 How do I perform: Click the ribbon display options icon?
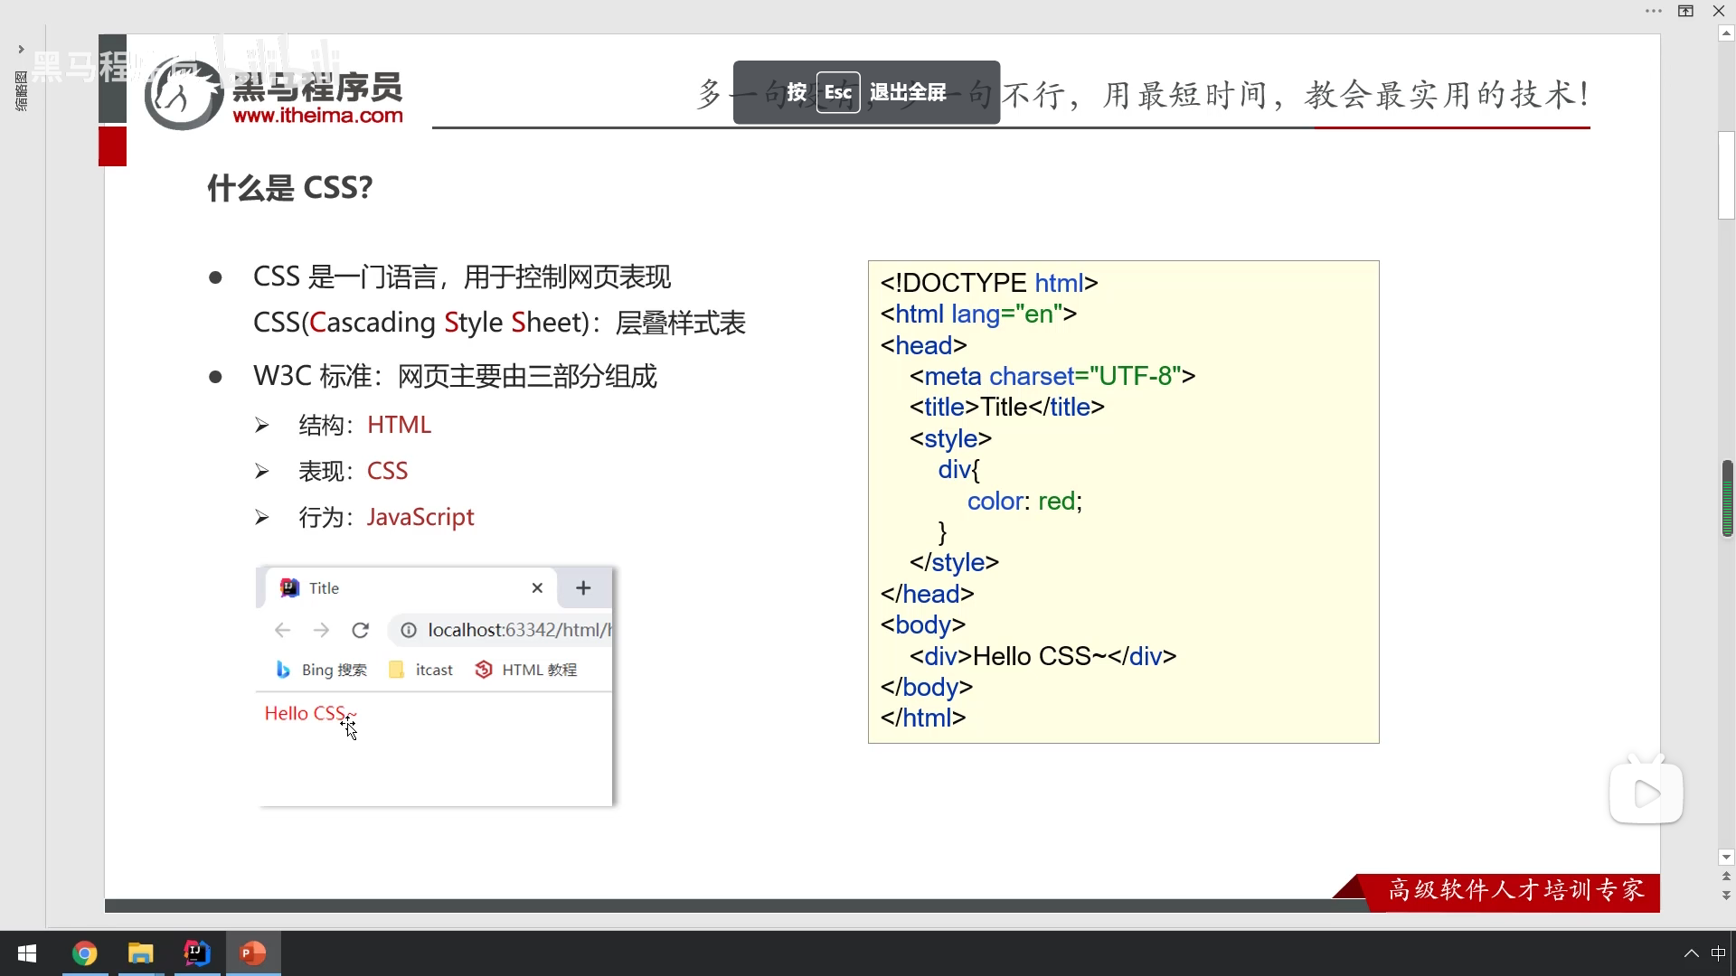coord(1685,11)
